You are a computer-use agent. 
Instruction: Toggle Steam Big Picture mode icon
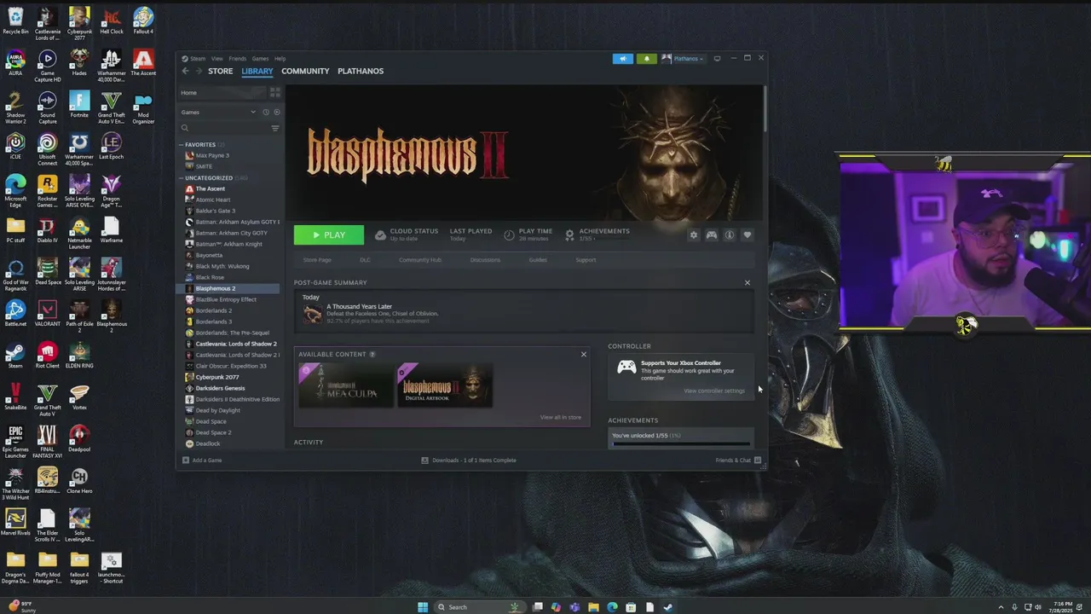(717, 59)
